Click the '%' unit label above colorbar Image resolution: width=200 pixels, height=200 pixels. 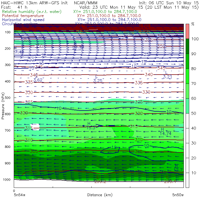(193, 24)
